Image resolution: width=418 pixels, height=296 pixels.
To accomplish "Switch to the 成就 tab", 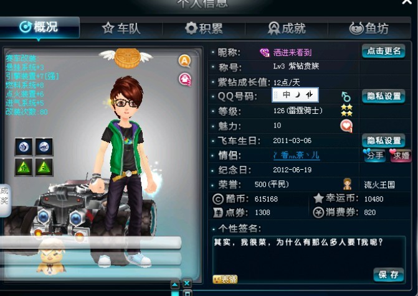I will [x=287, y=29].
